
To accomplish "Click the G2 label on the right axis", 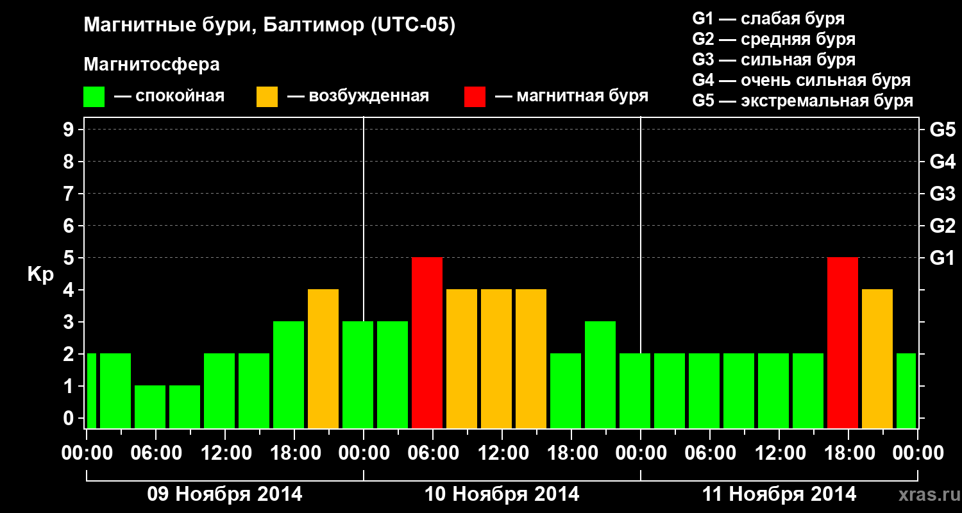I will coord(943,226).
